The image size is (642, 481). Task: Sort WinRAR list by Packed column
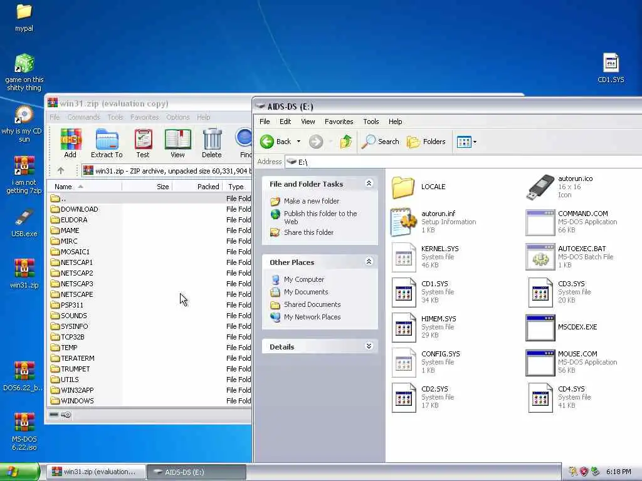click(197, 187)
